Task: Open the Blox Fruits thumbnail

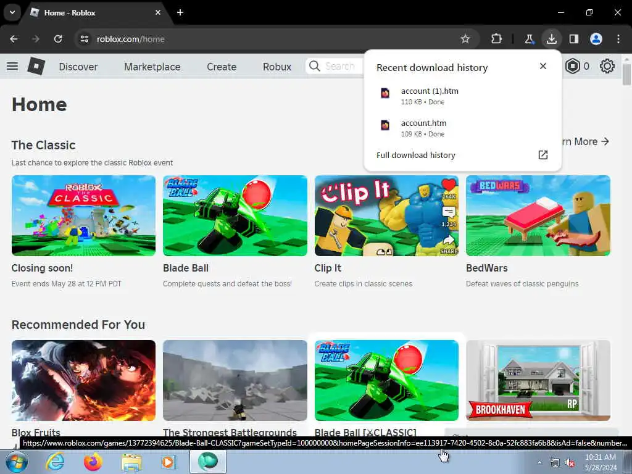Action: click(x=83, y=380)
